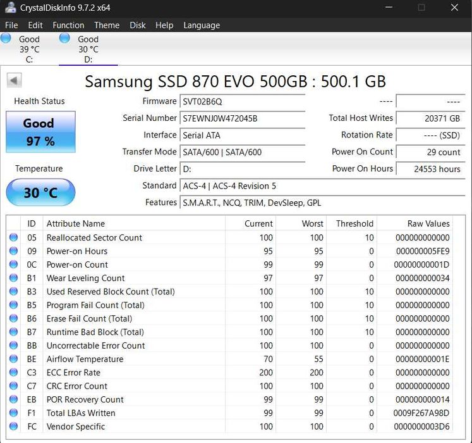Click the status icon for Used Reserved Block Count
472x443 pixels.
tap(13, 291)
